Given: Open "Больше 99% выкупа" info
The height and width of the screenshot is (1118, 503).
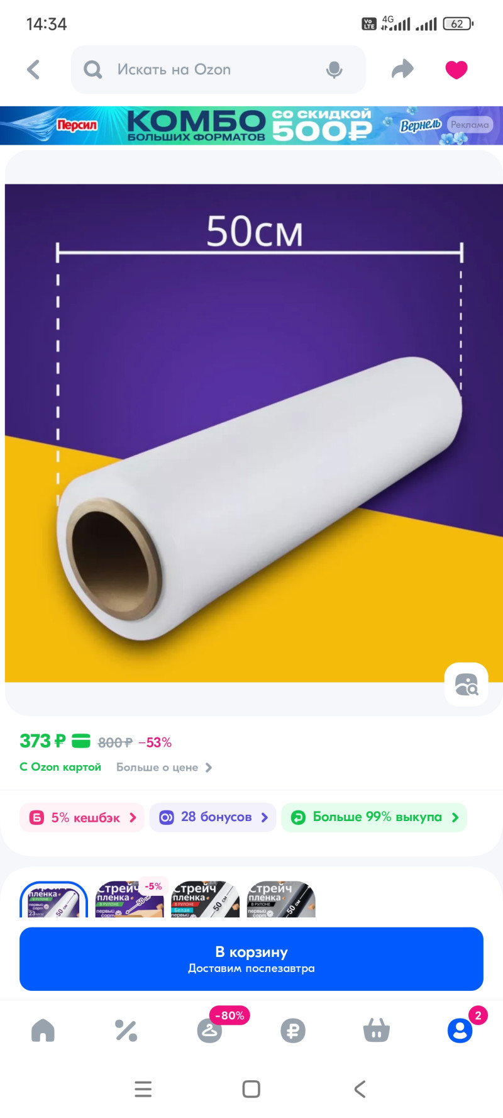Looking at the screenshot, I should pyautogui.click(x=374, y=817).
